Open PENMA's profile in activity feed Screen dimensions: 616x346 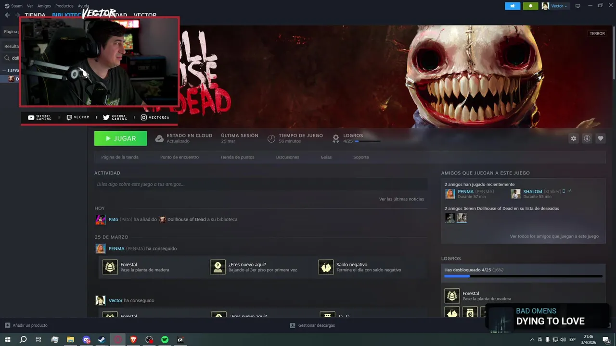(116, 248)
